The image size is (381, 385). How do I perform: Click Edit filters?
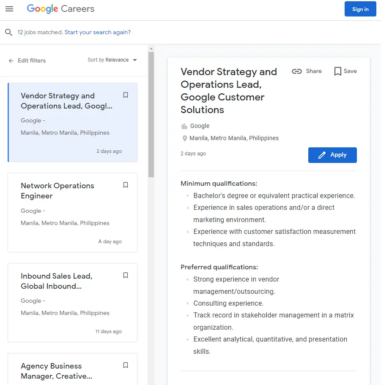tap(32, 60)
